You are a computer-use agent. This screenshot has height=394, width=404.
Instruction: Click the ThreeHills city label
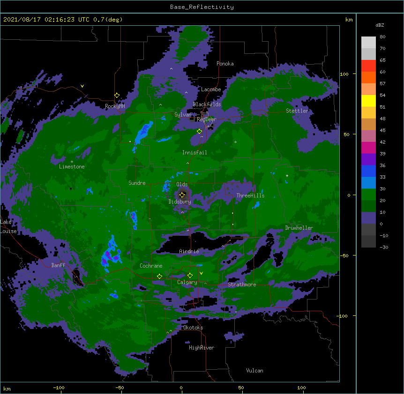click(250, 196)
